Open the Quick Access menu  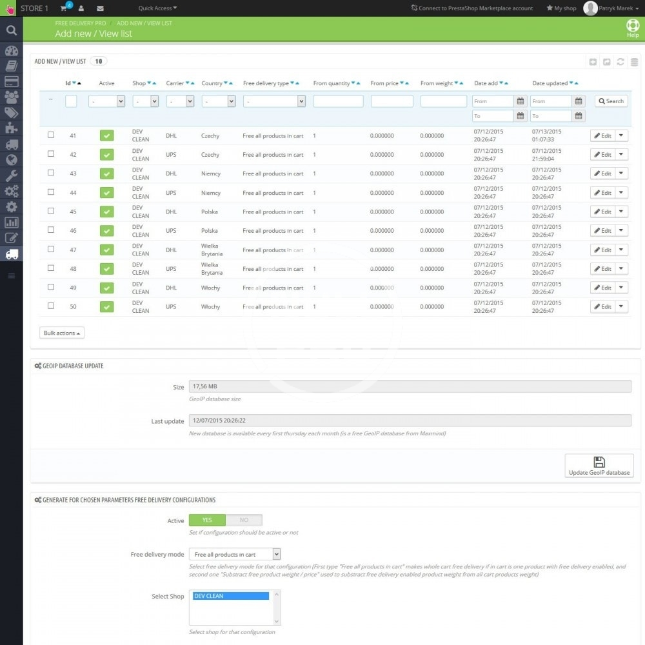pyautogui.click(x=157, y=8)
